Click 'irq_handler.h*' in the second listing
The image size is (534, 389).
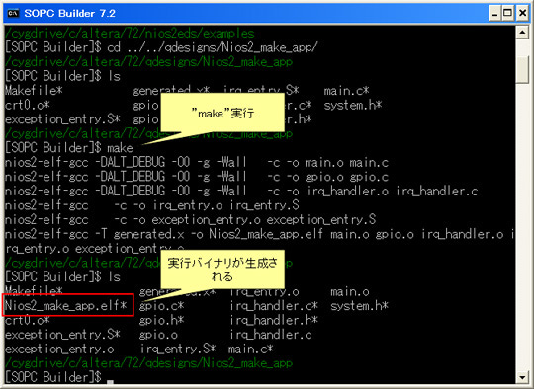tap(274, 320)
